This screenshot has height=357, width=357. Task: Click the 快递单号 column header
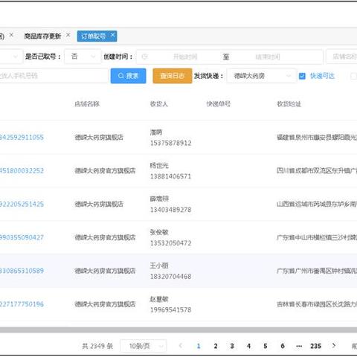click(219, 104)
